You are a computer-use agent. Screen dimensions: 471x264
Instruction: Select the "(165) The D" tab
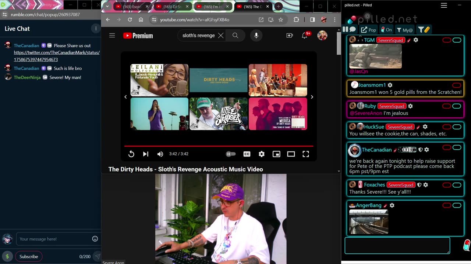tap(252, 7)
